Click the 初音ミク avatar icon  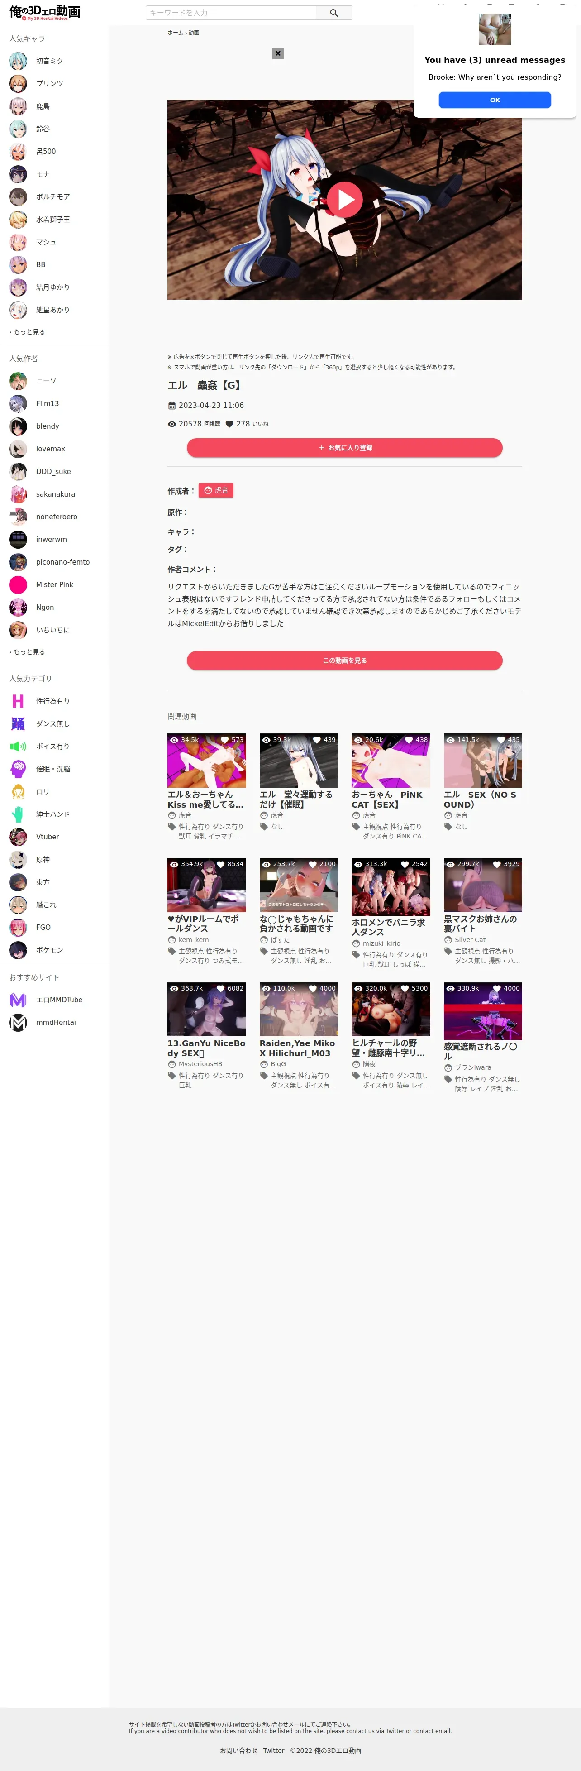tap(18, 61)
